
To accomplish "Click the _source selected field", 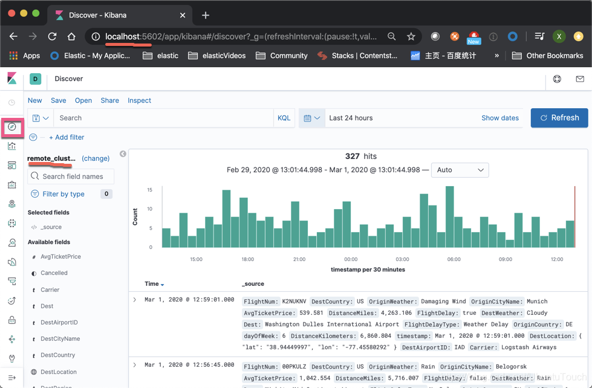I will click(x=51, y=227).
